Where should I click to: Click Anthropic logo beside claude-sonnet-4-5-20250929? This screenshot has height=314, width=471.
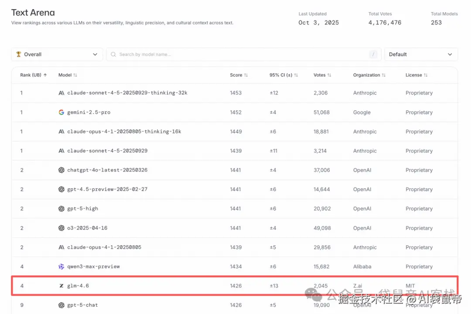tap(61, 151)
